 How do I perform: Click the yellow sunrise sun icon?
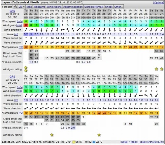pyautogui.click(x=74, y=142)
